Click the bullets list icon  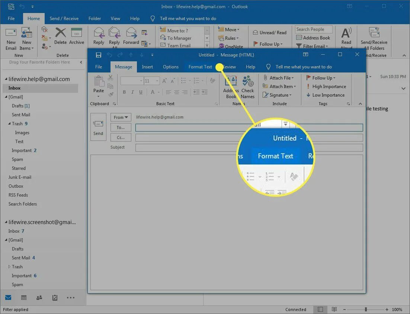(x=184, y=81)
